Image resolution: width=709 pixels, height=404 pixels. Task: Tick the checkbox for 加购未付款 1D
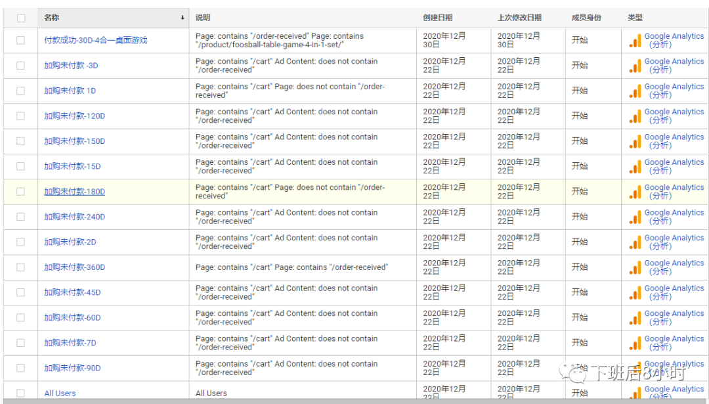click(21, 91)
